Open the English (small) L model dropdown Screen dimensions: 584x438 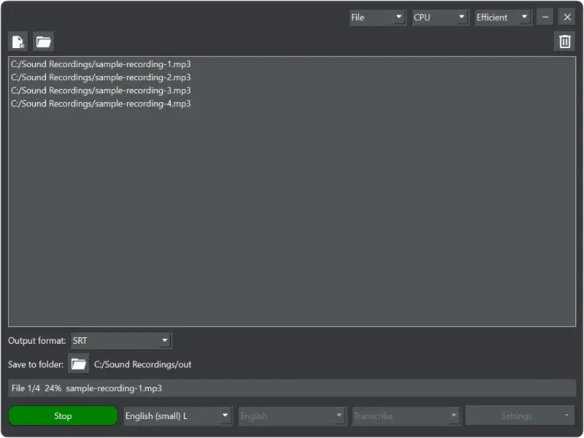[x=177, y=415]
